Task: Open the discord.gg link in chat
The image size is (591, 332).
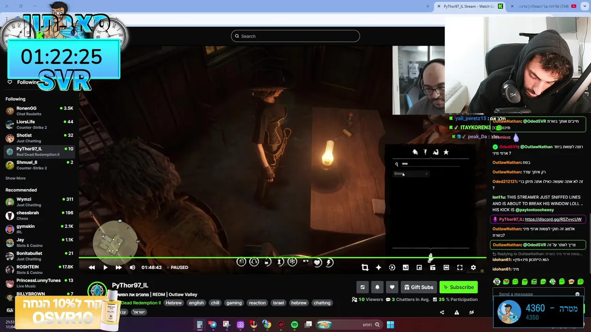Action: pos(553,219)
